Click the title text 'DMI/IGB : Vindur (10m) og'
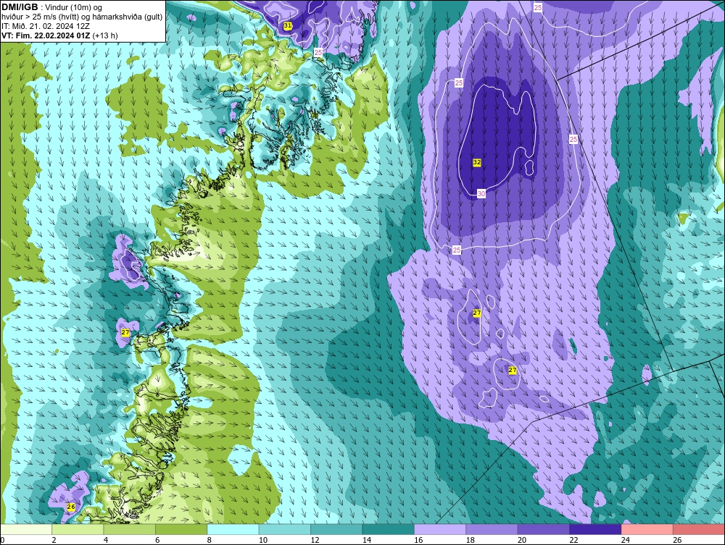 point(51,7)
